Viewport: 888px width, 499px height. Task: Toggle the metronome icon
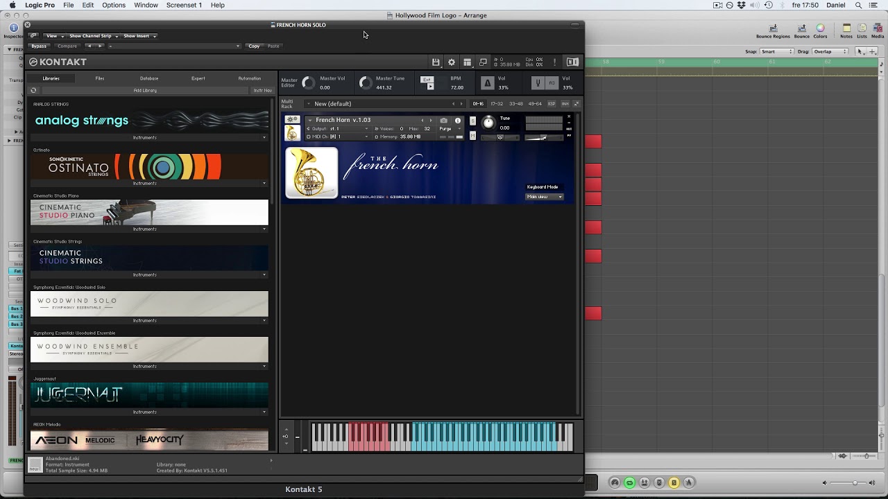pyautogui.click(x=488, y=83)
